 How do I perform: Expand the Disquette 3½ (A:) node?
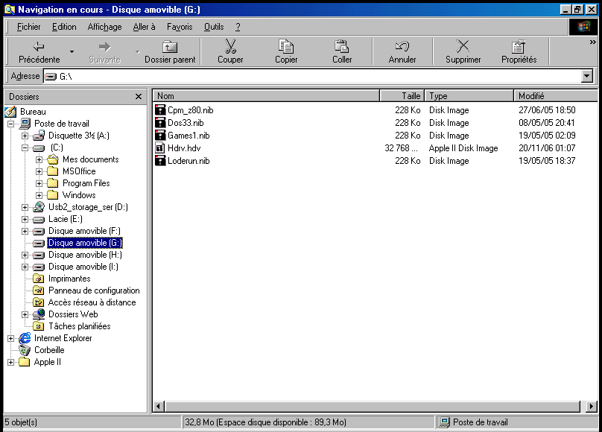[x=25, y=136]
